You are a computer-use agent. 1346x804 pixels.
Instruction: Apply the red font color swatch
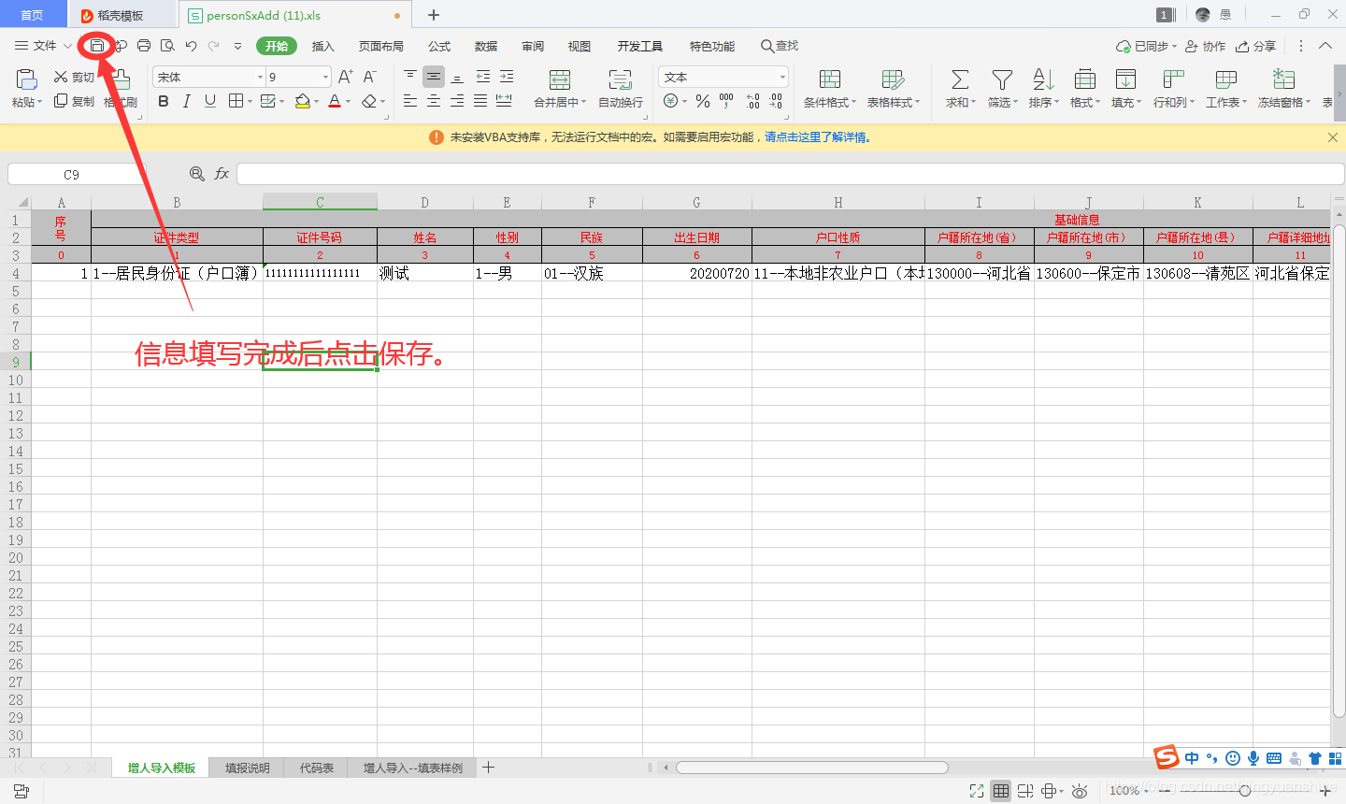[x=335, y=101]
